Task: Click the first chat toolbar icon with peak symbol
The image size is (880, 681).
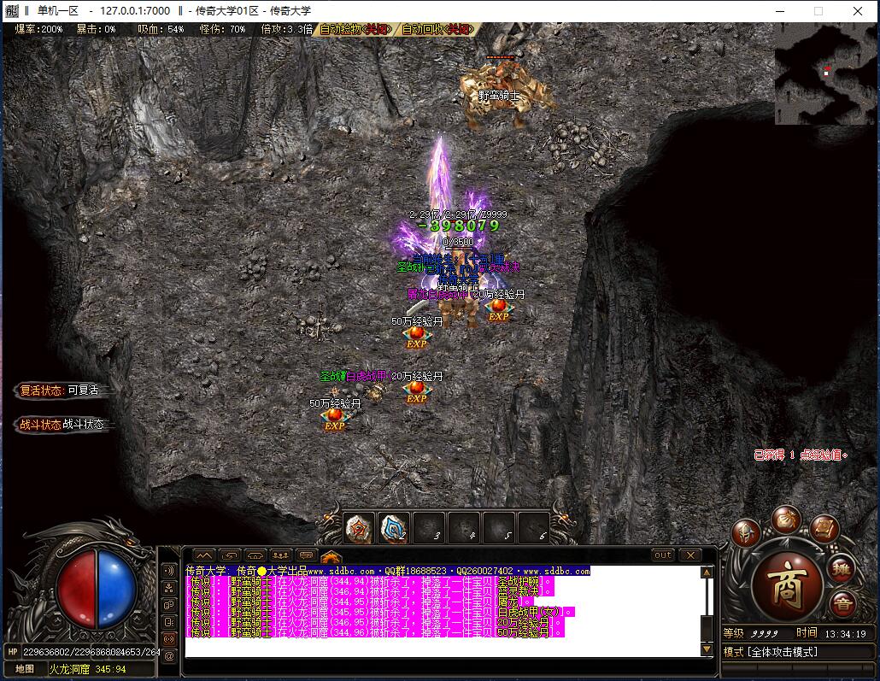Action: pos(203,555)
